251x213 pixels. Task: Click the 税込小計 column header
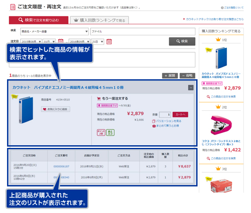tap(183, 155)
